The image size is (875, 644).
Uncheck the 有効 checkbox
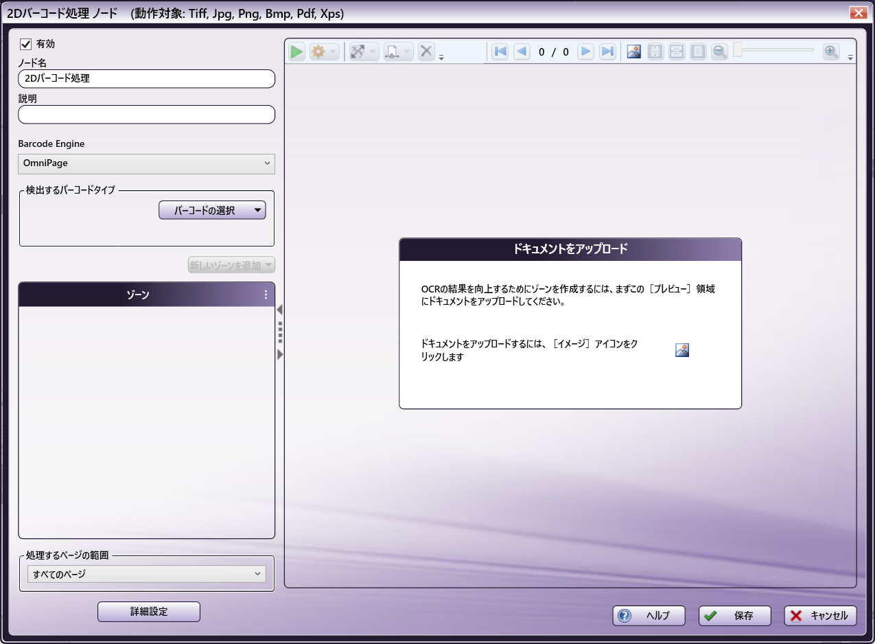[26, 44]
